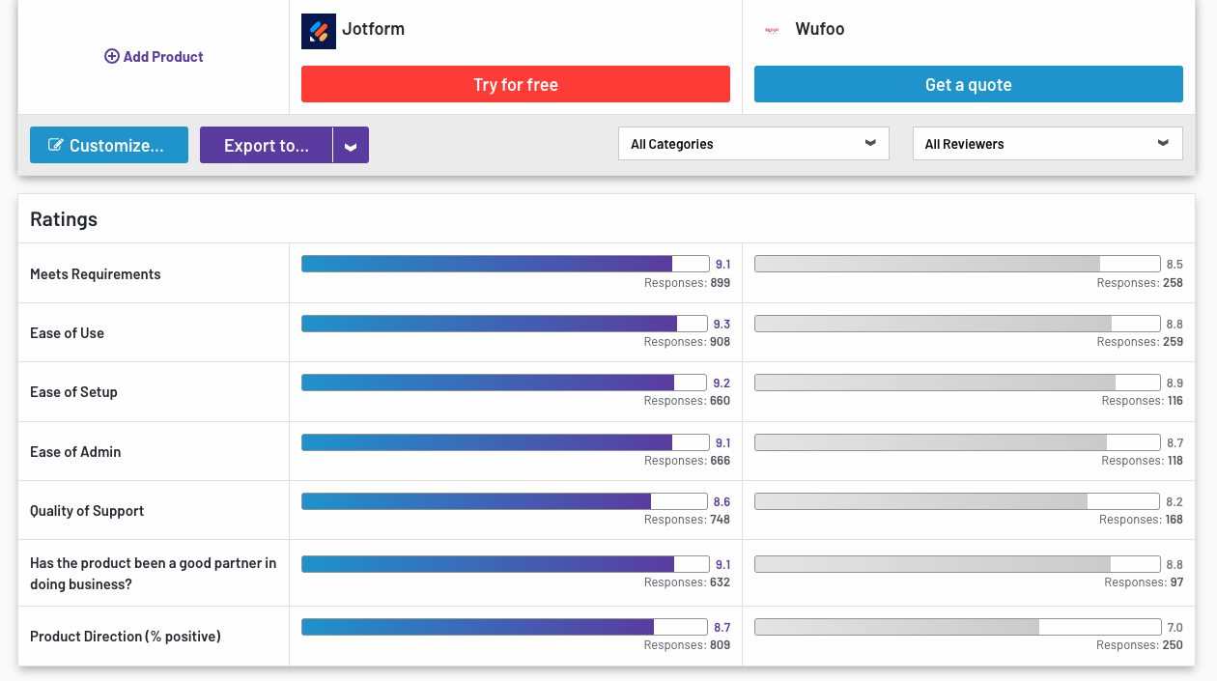
Task: Expand the All Categories dropdown
Action: 753,144
